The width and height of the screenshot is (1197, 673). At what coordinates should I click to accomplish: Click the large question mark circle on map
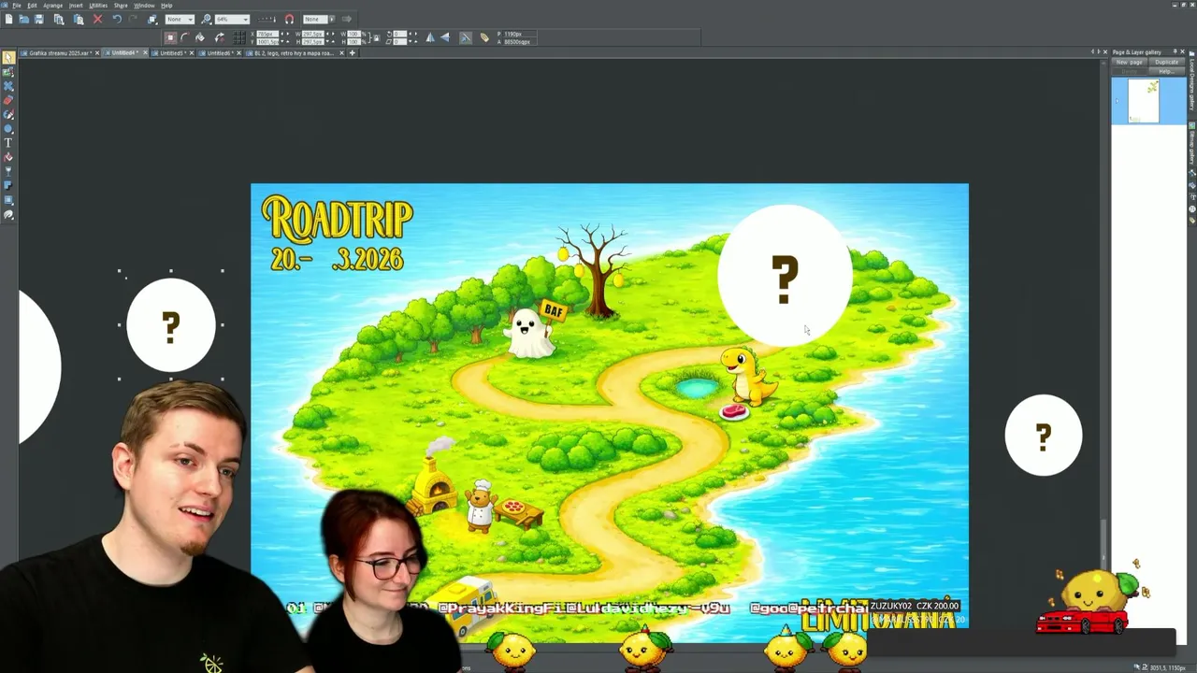point(785,277)
